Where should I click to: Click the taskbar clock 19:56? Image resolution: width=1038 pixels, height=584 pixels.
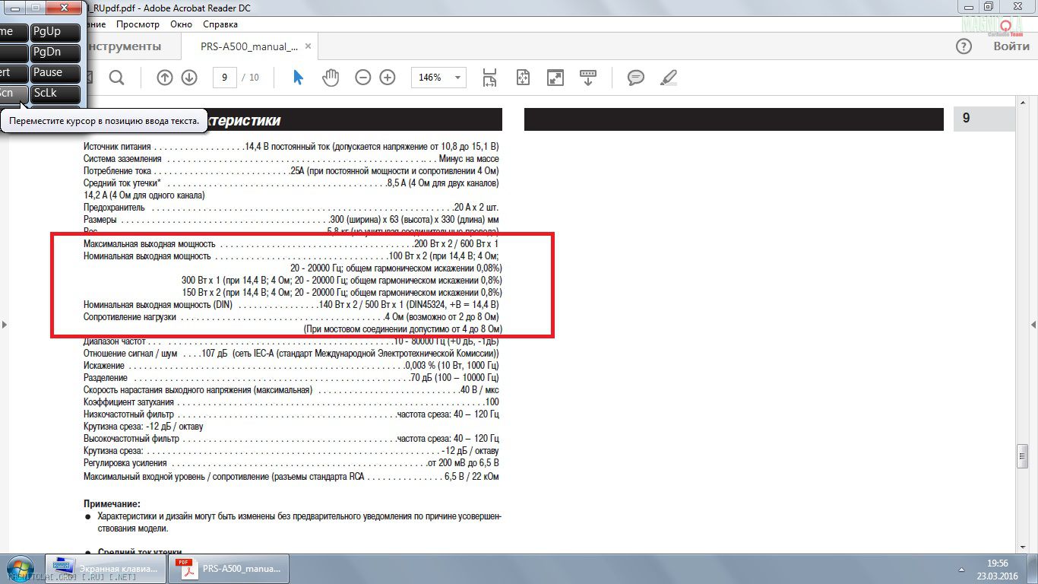point(997,563)
